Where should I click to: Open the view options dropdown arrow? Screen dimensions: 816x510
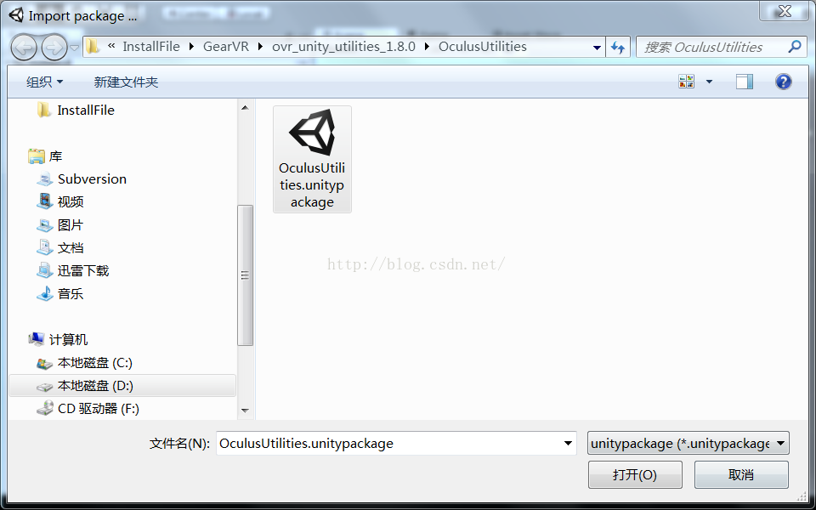[709, 82]
